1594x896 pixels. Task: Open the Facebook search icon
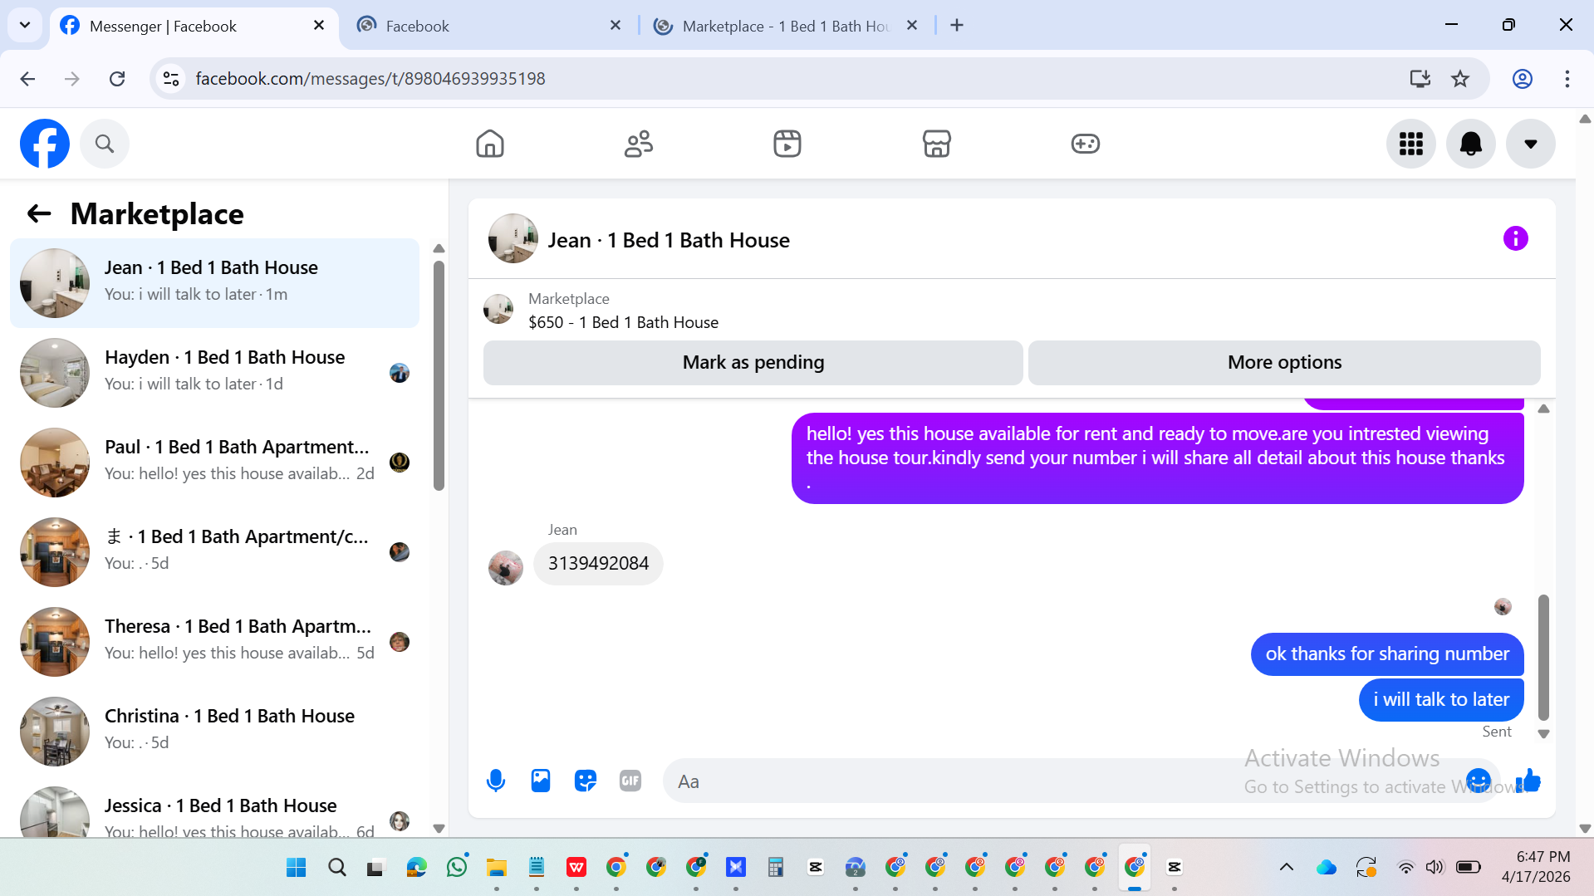pos(105,144)
